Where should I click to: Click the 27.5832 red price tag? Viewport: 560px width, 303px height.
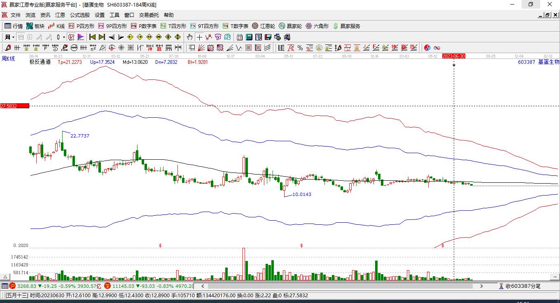click(15, 106)
